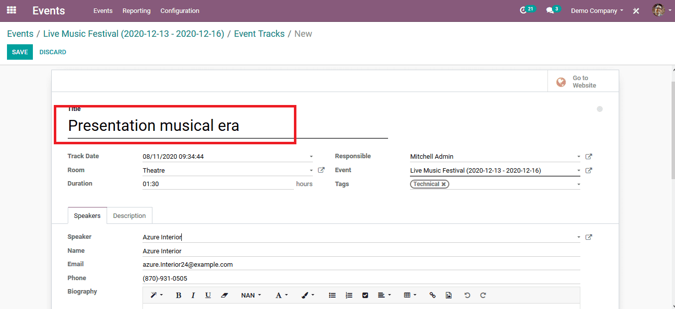The width and height of the screenshot is (675, 309).
Task: Open the Demo Company switcher
Action: [597, 10]
